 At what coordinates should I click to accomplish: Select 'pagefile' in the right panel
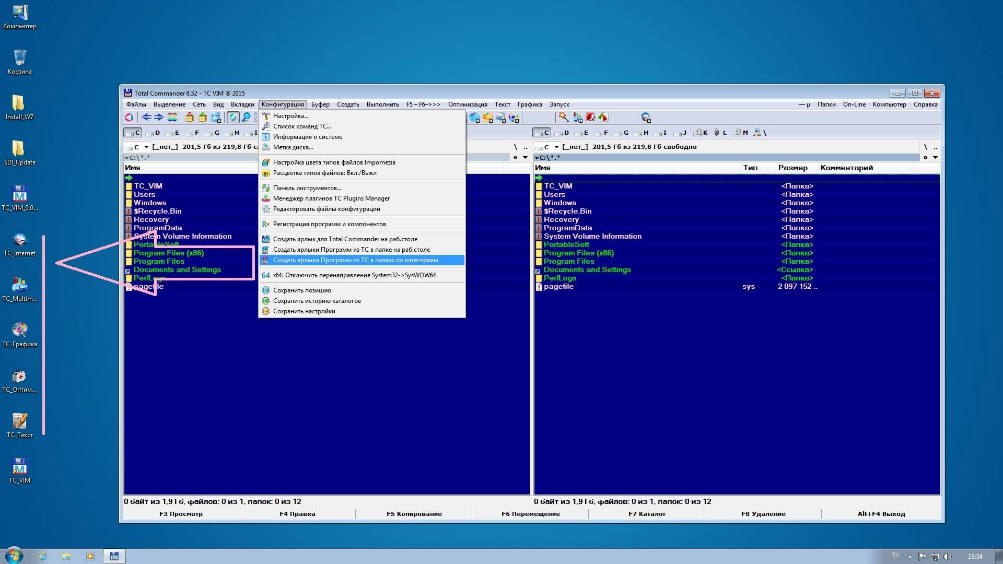[x=558, y=287]
